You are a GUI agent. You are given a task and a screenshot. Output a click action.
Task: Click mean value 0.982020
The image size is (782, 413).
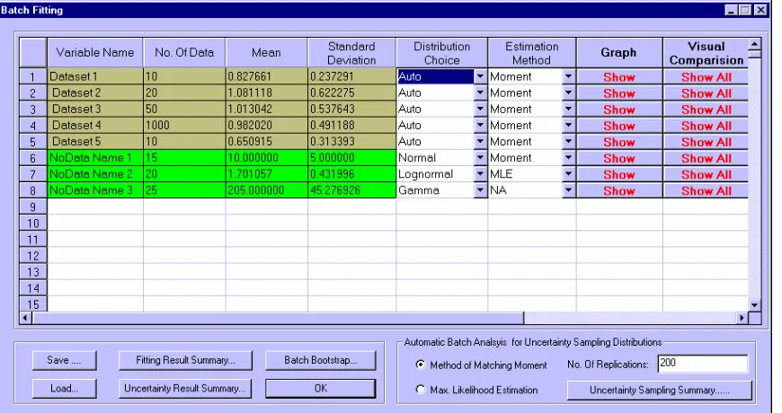(x=266, y=125)
